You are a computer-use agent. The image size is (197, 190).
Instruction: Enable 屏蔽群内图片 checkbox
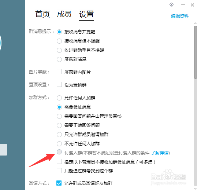click(59, 72)
